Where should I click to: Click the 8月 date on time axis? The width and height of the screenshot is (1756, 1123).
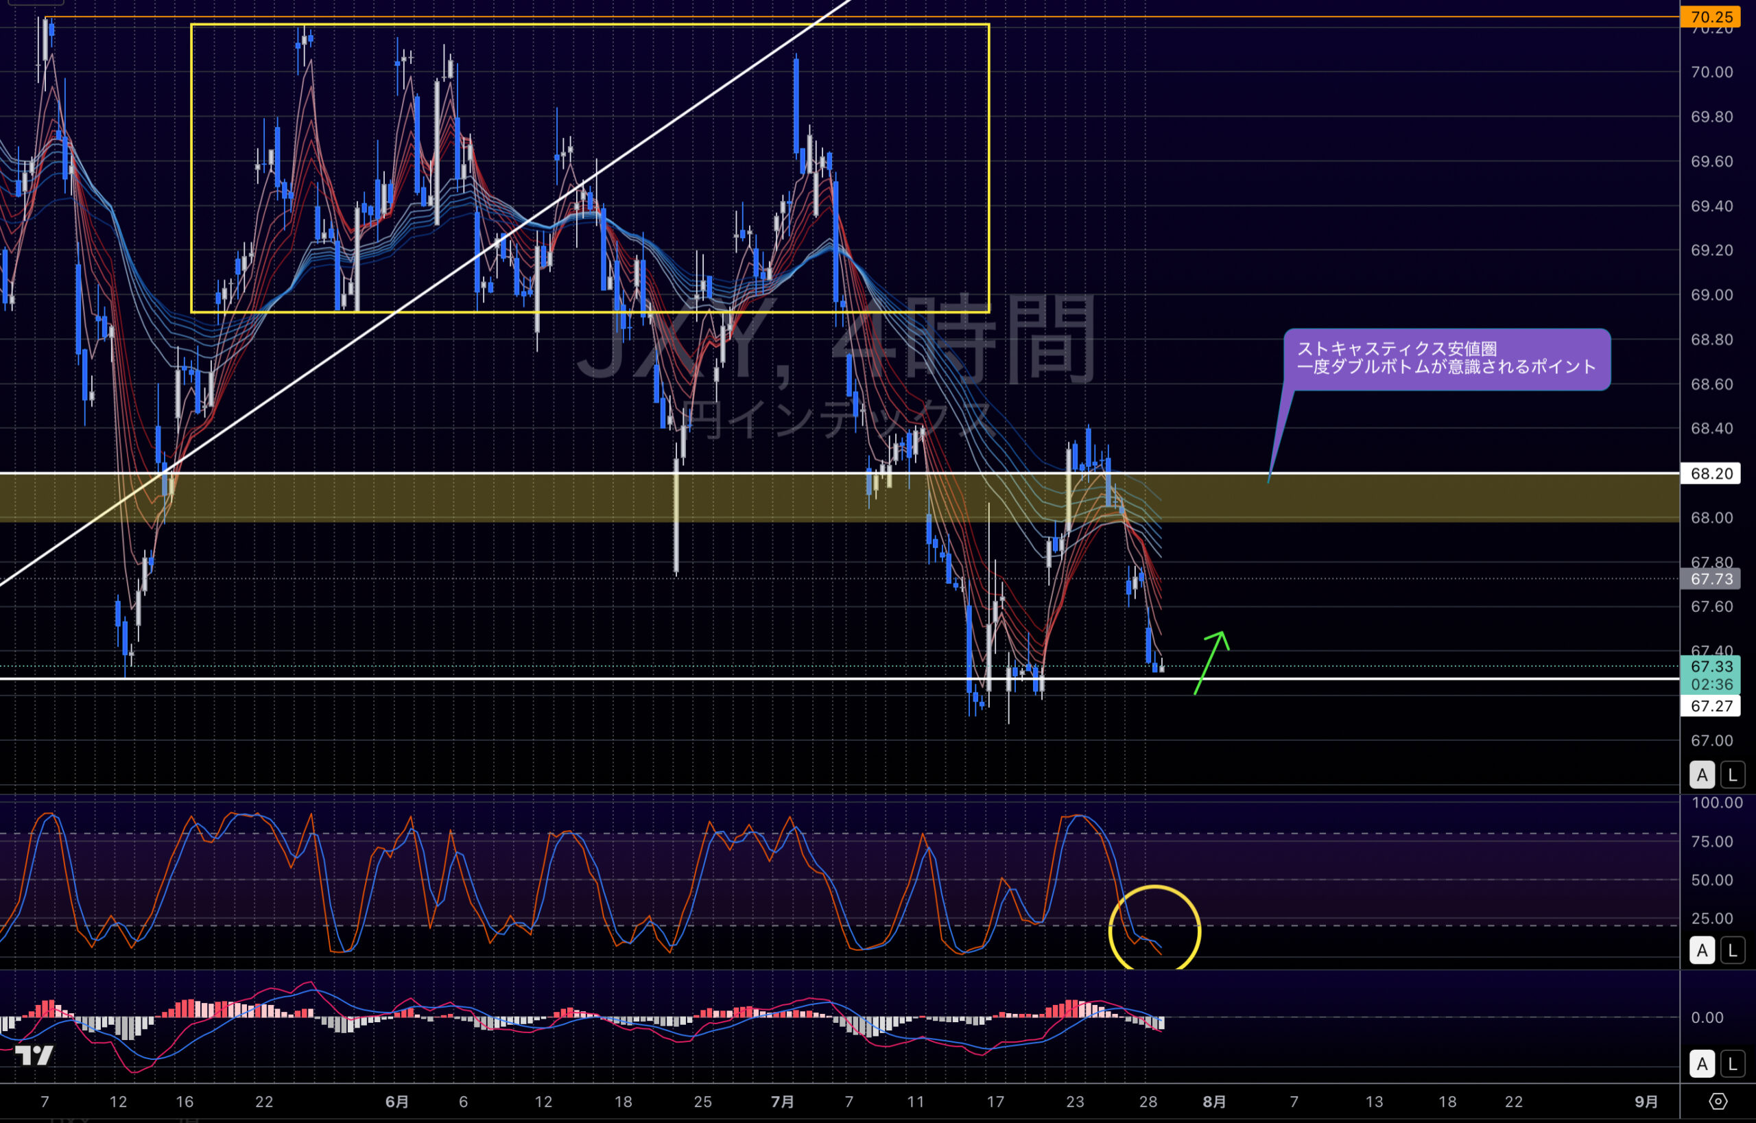(x=1214, y=1102)
